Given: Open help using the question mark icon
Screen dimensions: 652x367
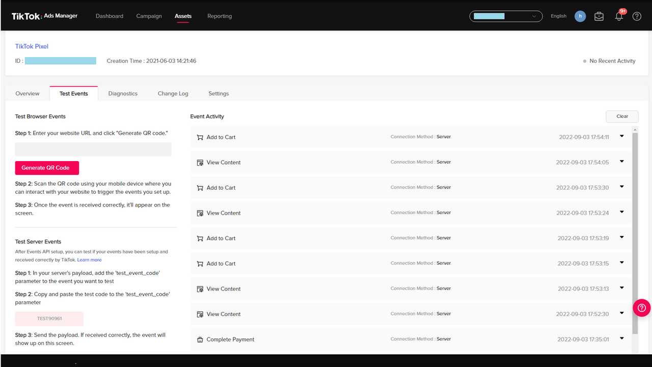Looking at the screenshot, I should [x=637, y=16].
